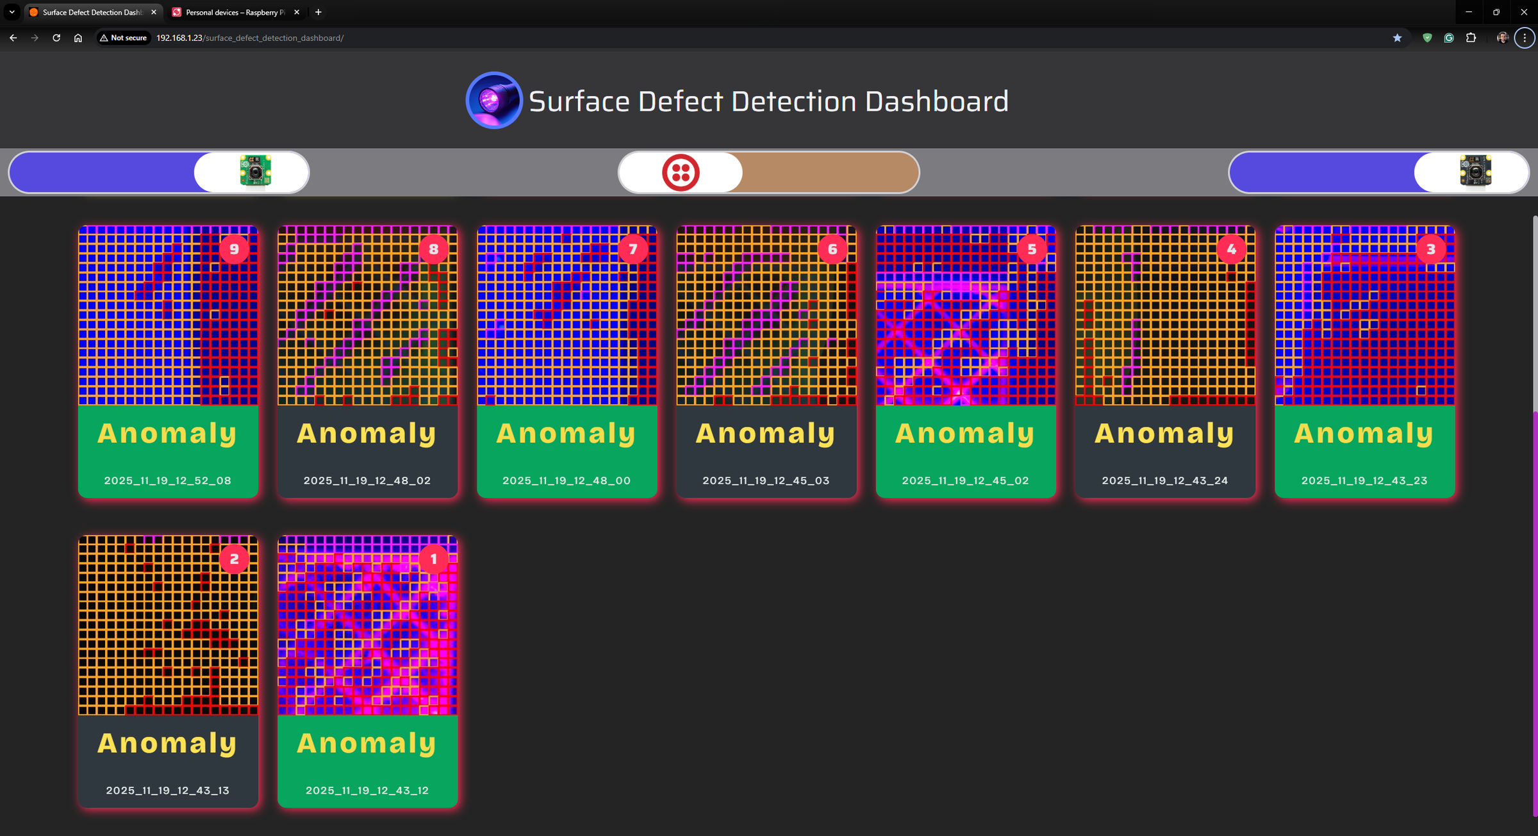Click the dashboard flashlight logo

[x=493, y=101]
